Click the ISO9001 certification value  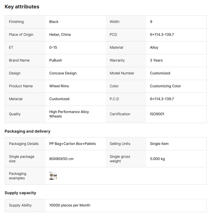coord(157,114)
